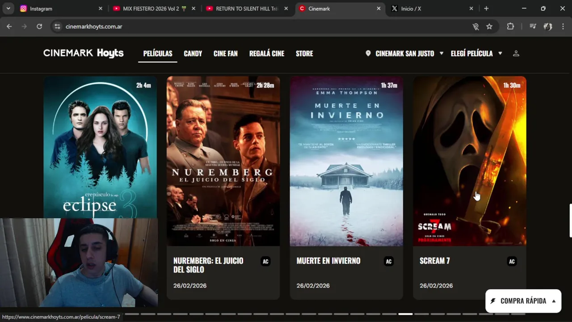Image resolution: width=572 pixels, height=322 pixels.
Task: Expand the Cinemark San Justo cinema dropdown
Action: point(441,53)
